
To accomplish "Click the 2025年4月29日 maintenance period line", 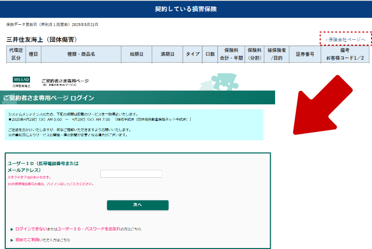I will (100, 119).
